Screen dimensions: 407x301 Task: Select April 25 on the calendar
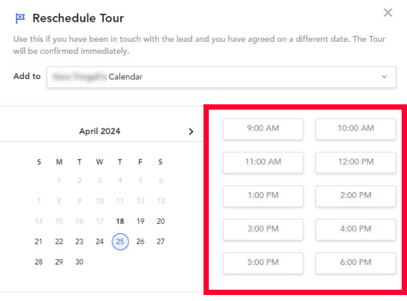pos(120,242)
